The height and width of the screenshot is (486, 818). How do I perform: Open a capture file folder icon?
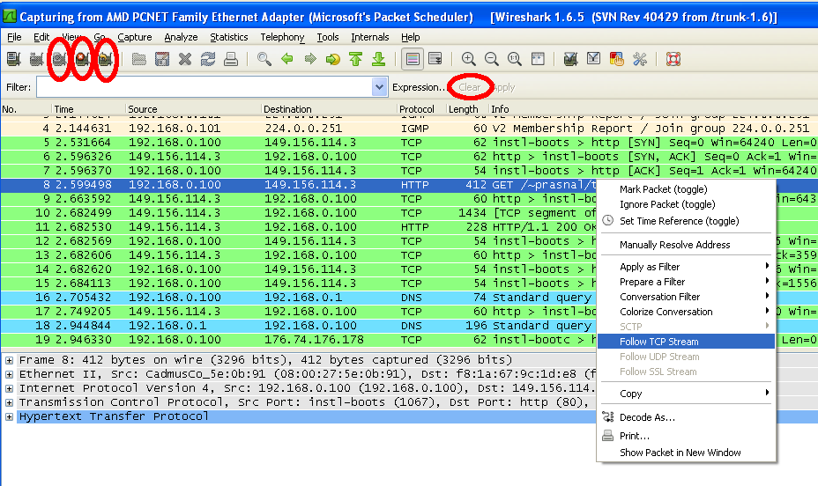(138, 59)
